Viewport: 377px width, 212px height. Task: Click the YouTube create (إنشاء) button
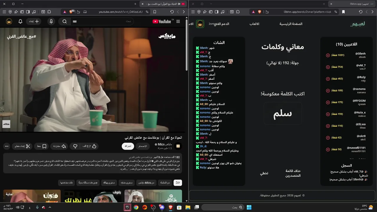(33, 21)
